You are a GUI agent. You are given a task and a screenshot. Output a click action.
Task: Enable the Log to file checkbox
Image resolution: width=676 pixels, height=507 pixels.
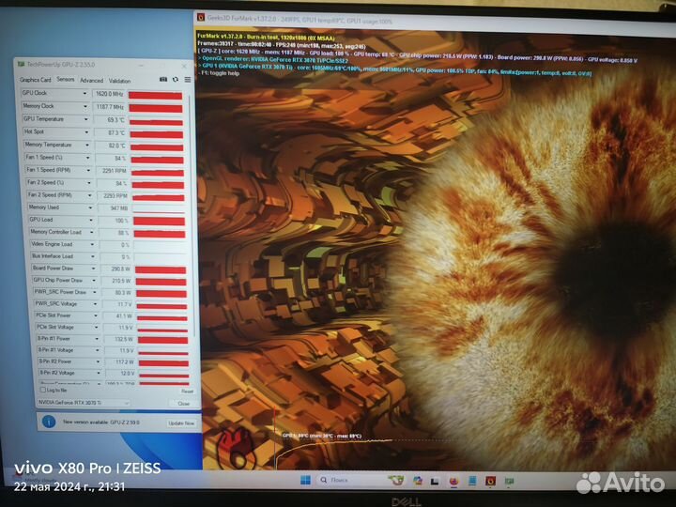[42, 390]
